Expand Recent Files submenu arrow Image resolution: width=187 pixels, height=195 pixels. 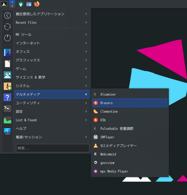86,22
